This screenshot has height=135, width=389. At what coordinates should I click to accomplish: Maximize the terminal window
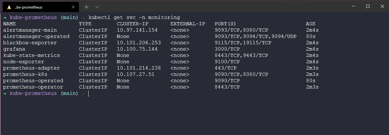pos(368,6)
